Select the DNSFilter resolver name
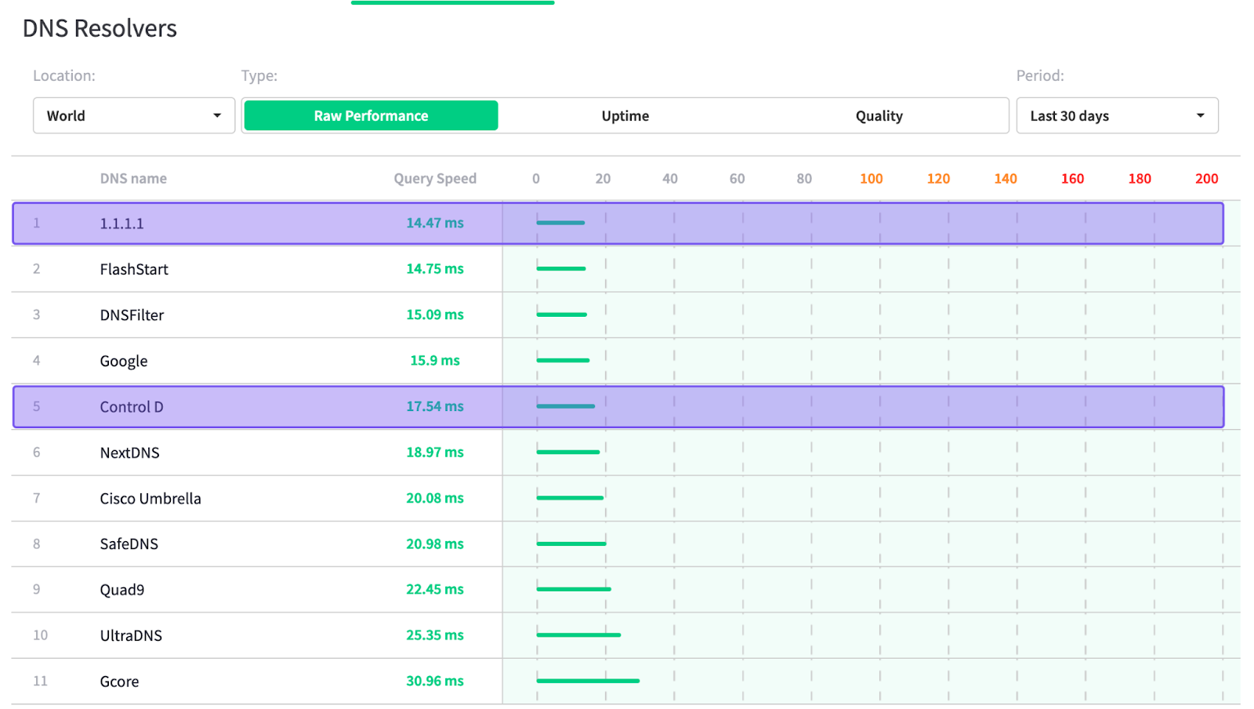 (132, 315)
